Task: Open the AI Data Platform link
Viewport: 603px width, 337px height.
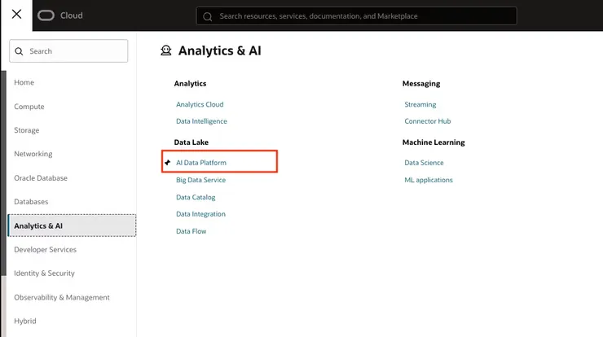Action: (201, 163)
